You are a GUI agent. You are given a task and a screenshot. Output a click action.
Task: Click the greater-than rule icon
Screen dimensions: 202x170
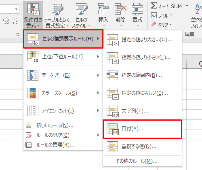pyautogui.click(x=113, y=40)
